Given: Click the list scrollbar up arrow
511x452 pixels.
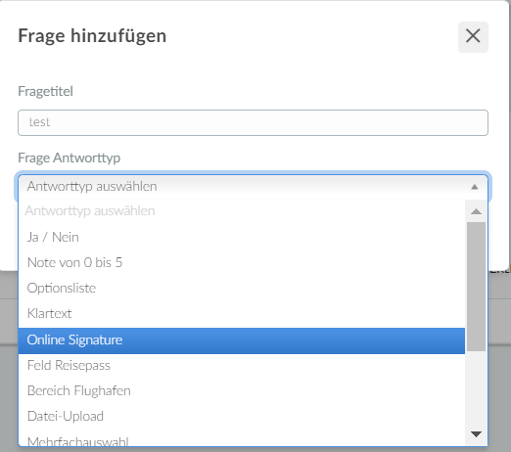Looking at the screenshot, I should [x=476, y=211].
